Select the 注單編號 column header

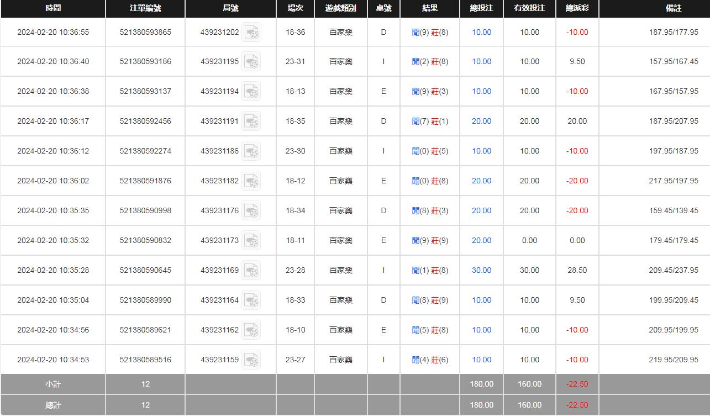145,8
